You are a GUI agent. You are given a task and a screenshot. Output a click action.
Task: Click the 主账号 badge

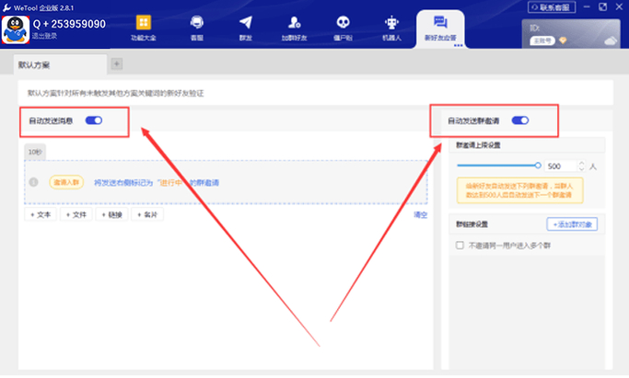542,40
